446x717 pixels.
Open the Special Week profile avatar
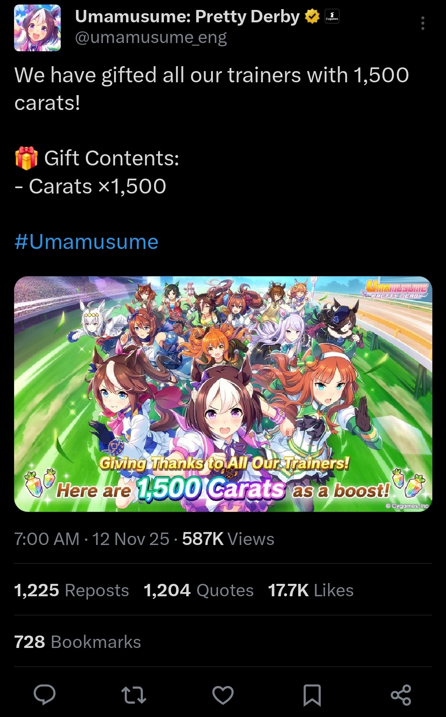(38, 28)
